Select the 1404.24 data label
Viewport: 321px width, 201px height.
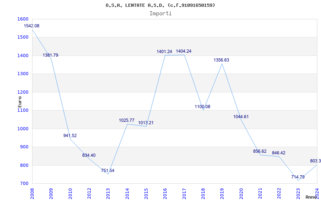(x=184, y=51)
